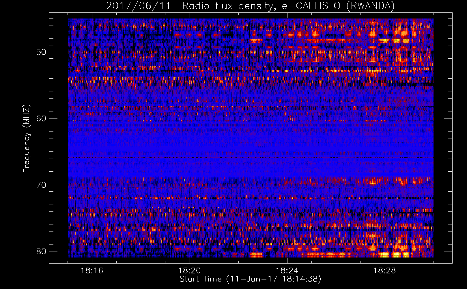Click the 60 MHz frequency tick label
This screenshot has height=289, width=467.
pos(41,118)
